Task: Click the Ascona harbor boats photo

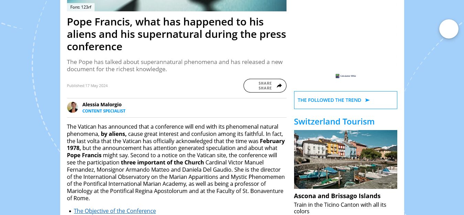Action: tap(345, 159)
